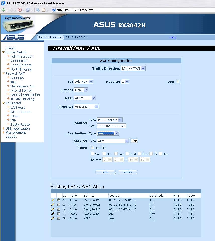Click the Refresh page icon
The image size is (215, 241).
(28, 10)
